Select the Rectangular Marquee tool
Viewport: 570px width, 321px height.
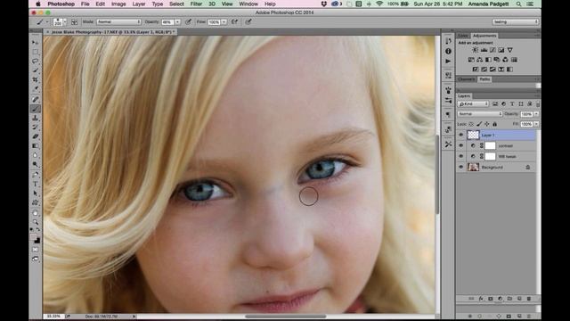[x=36, y=52]
